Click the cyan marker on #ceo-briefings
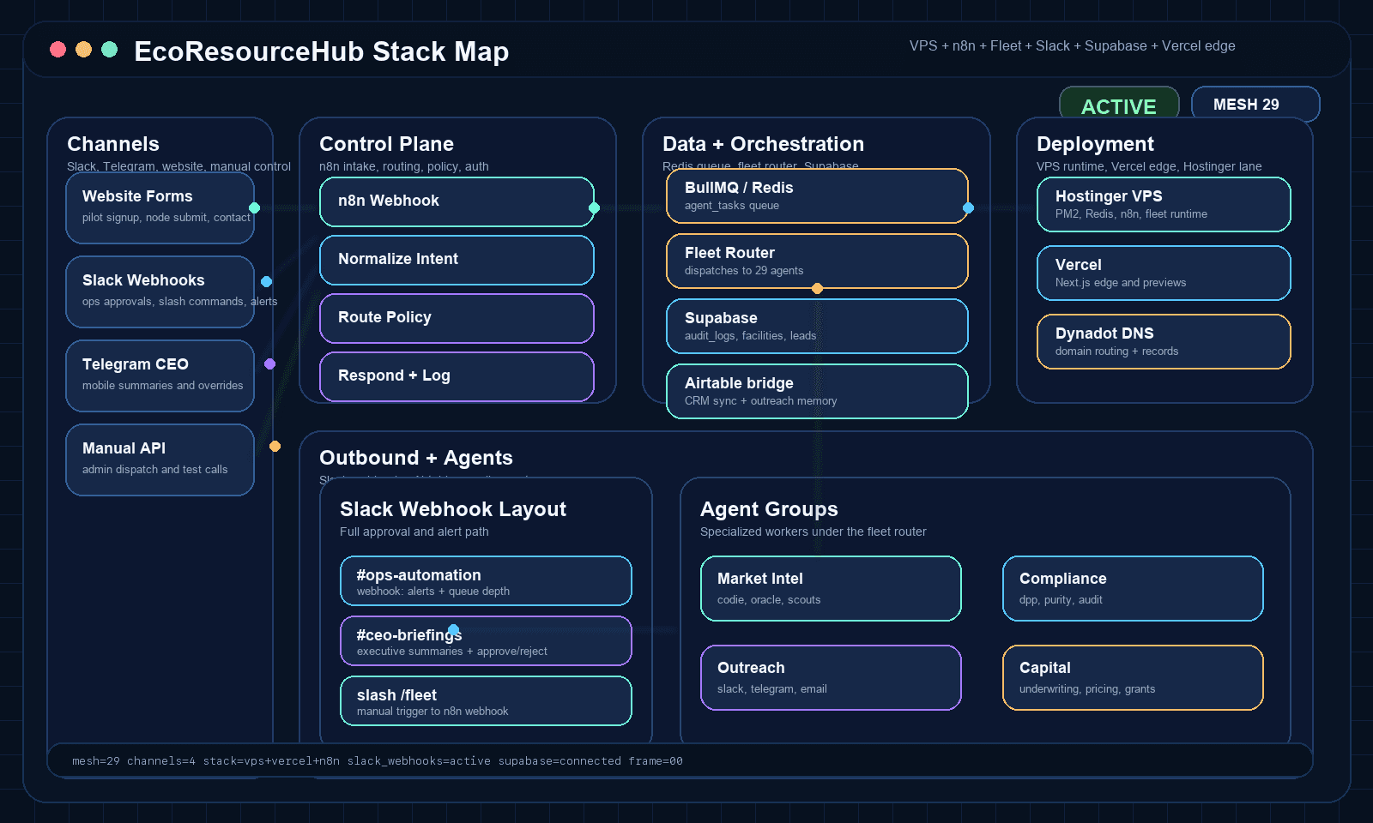The width and height of the screenshot is (1373, 823). 454,629
